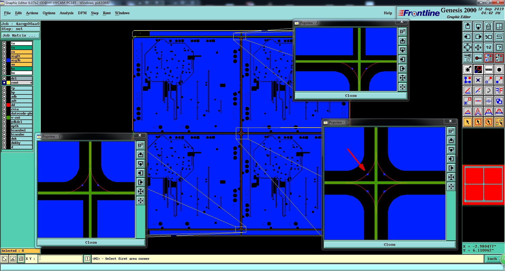Toggle the 'v-cut' layer display checkbox
The image size is (505, 271).
[x=4, y=118]
